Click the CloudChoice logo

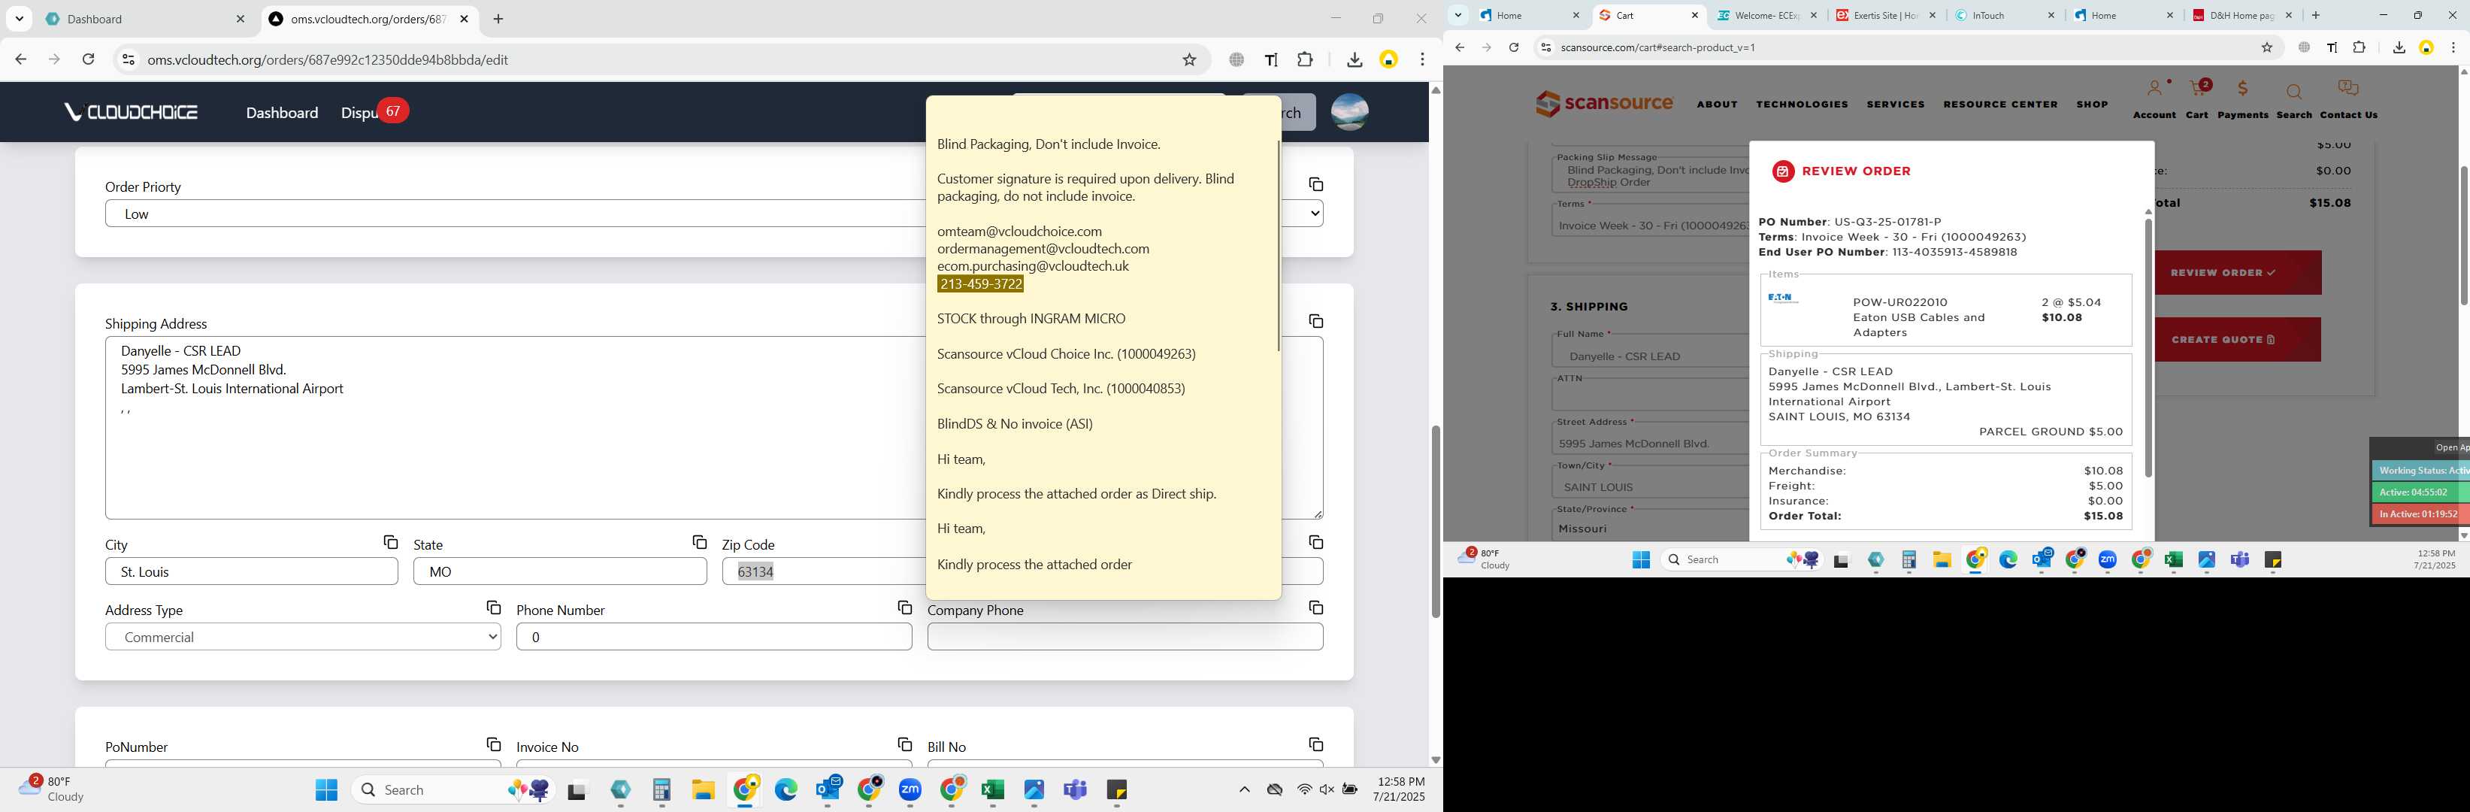tap(130, 112)
